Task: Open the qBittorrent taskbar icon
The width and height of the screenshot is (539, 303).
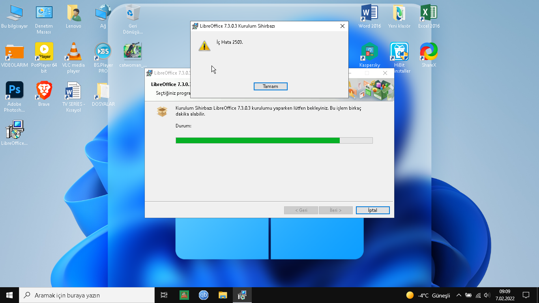Action: [x=204, y=295]
